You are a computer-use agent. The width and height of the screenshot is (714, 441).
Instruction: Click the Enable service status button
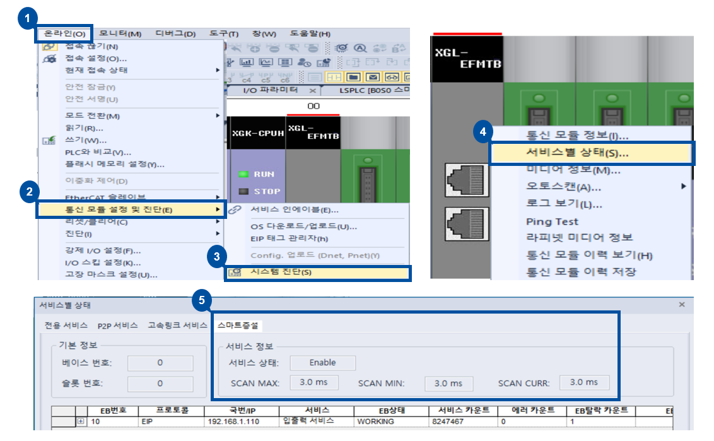click(x=322, y=363)
